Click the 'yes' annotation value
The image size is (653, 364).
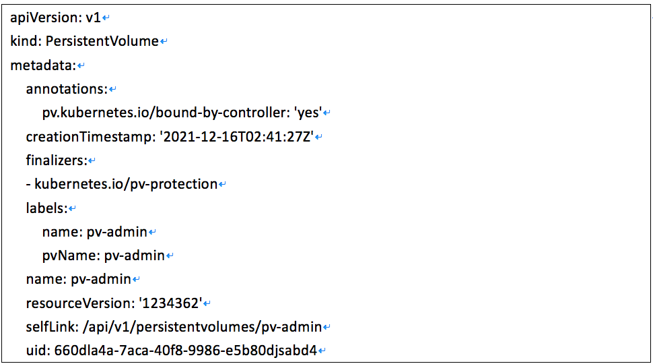[308, 113]
